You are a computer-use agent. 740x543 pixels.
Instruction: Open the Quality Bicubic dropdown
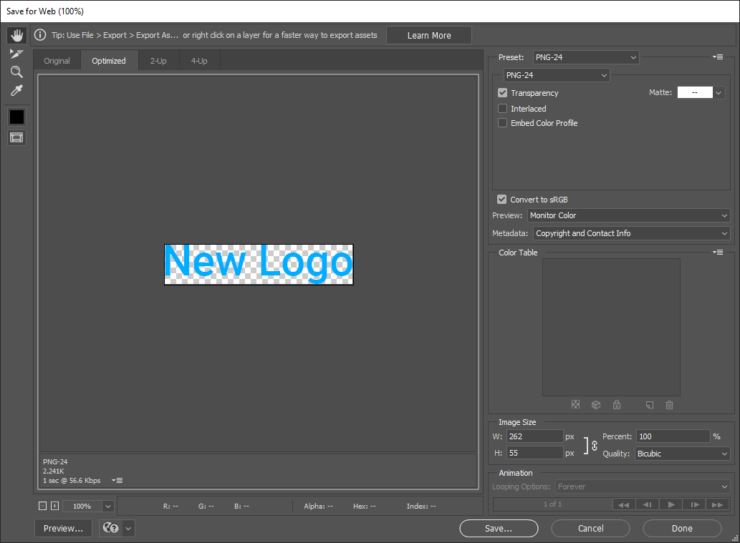coord(683,454)
